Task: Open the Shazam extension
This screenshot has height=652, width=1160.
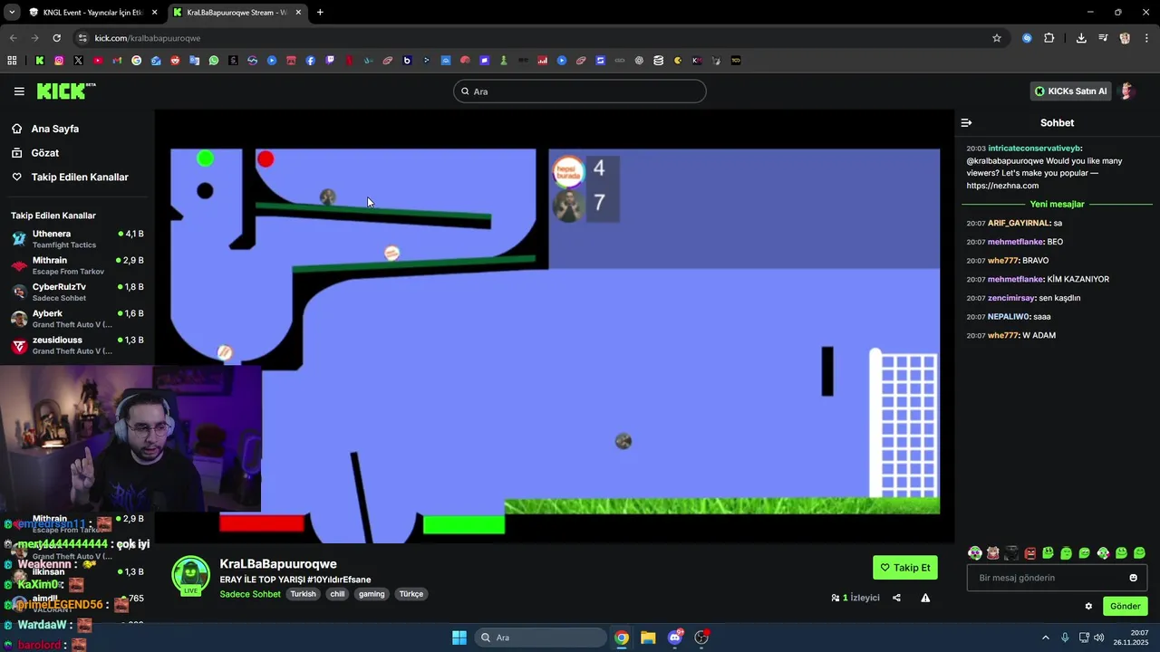Action: tap(1027, 38)
